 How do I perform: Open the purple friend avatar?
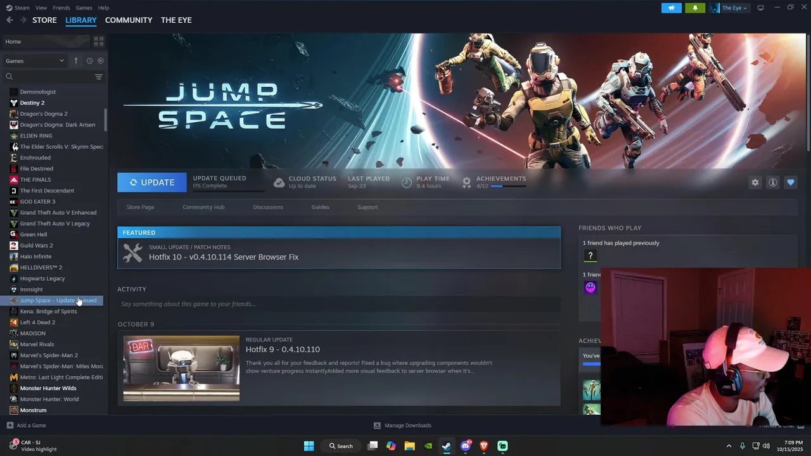pyautogui.click(x=591, y=288)
